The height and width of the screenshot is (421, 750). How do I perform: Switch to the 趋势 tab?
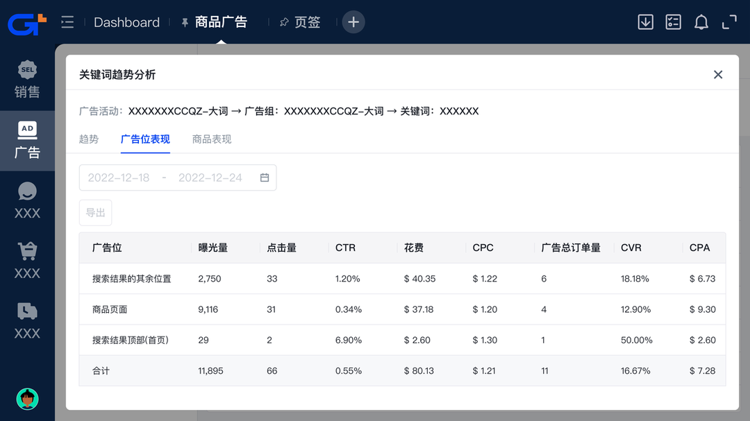tap(89, 139)
